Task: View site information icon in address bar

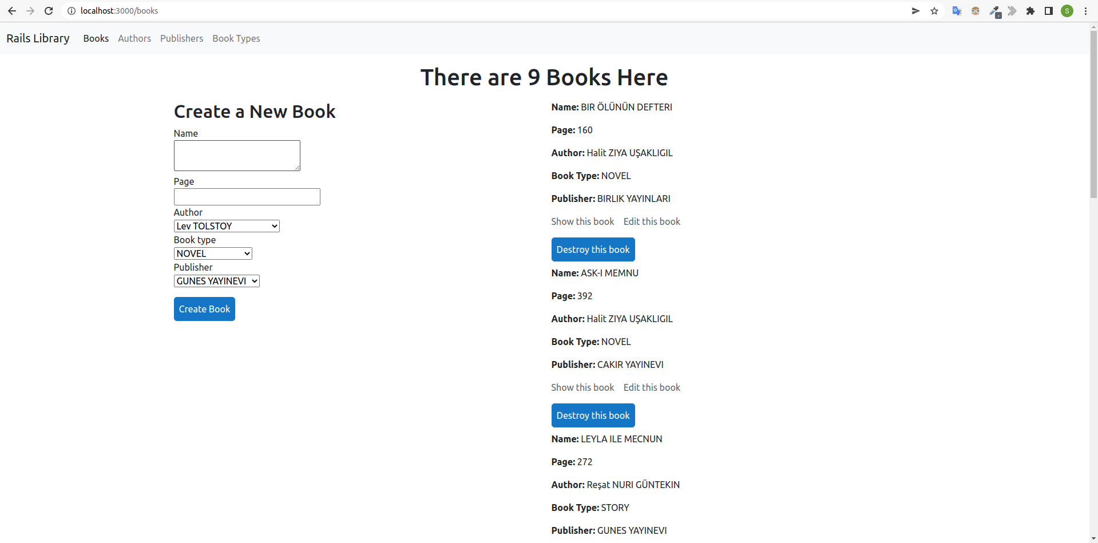Action: 72,11
